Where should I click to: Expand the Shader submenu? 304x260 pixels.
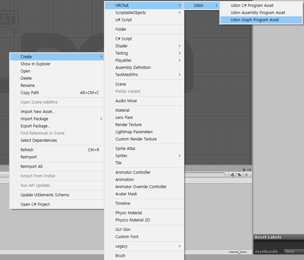pyautogui.click(x=144, y=46)
